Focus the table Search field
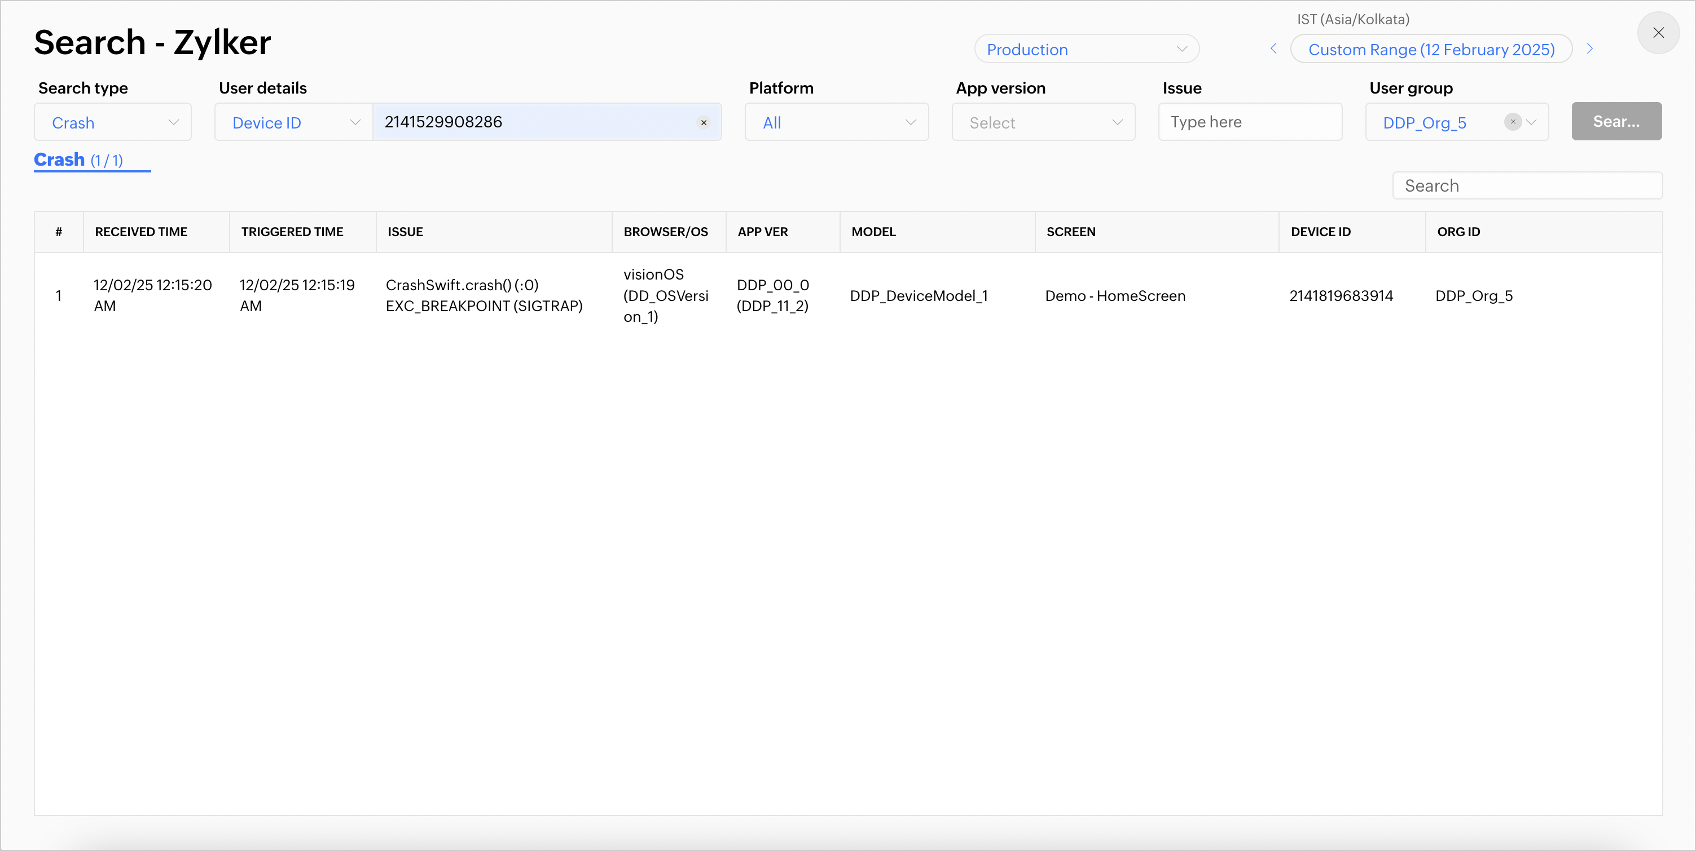The height and width of the screenshot is (851, 1696). point(1527,186)
